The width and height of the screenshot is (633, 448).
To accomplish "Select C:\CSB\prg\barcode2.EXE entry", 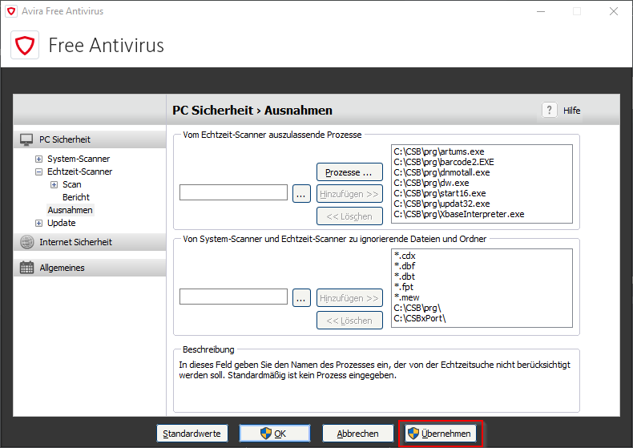I will pyautogui.click(x=444, y=162).
